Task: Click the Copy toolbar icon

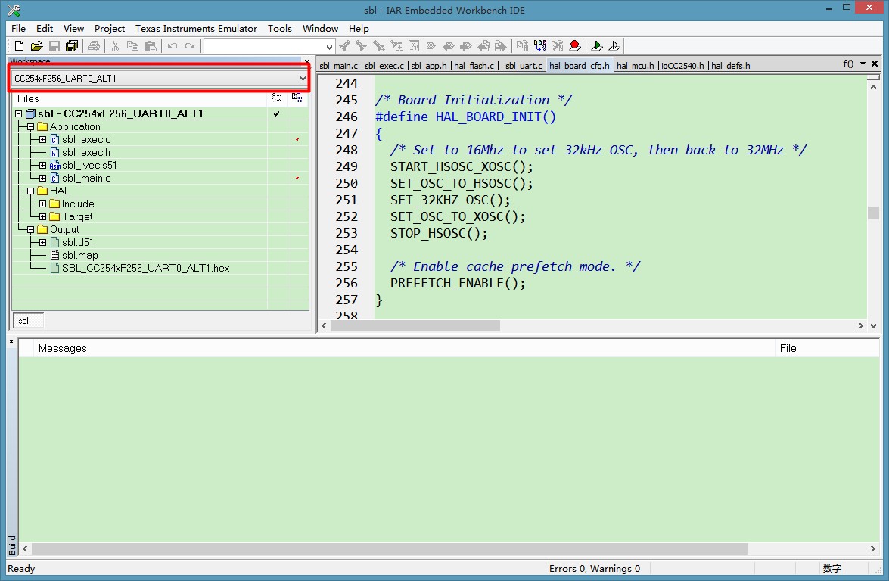Action: pos(132,46)
